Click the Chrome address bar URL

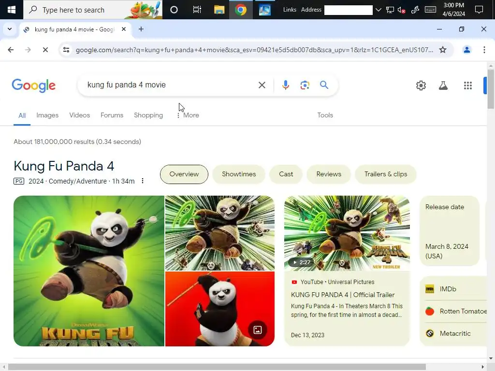[x=254, y=50]
